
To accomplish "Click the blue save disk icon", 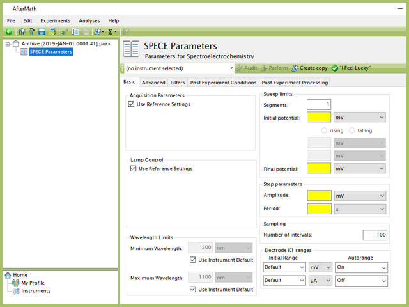I will click(x=42, y=31).
